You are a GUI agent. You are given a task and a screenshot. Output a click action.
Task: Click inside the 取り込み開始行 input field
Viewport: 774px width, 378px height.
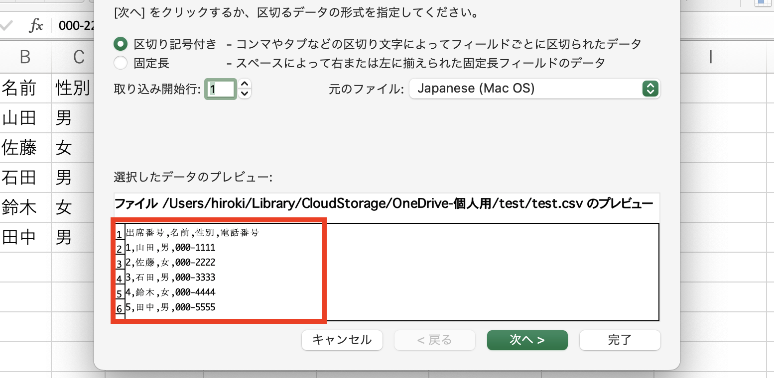[221, 89]
